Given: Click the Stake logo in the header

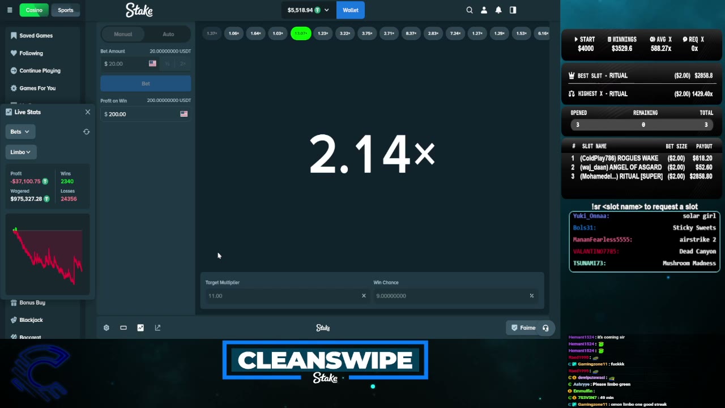Looking at the screenshot, I should [x=139, y=10].
